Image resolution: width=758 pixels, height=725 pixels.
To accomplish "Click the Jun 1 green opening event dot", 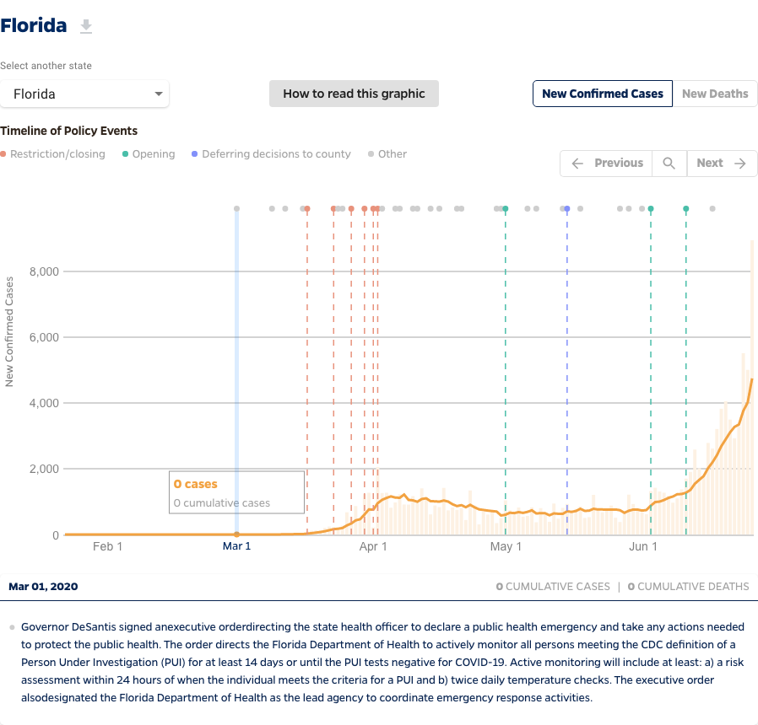I will pyautogui.click(x=651, y=208).
